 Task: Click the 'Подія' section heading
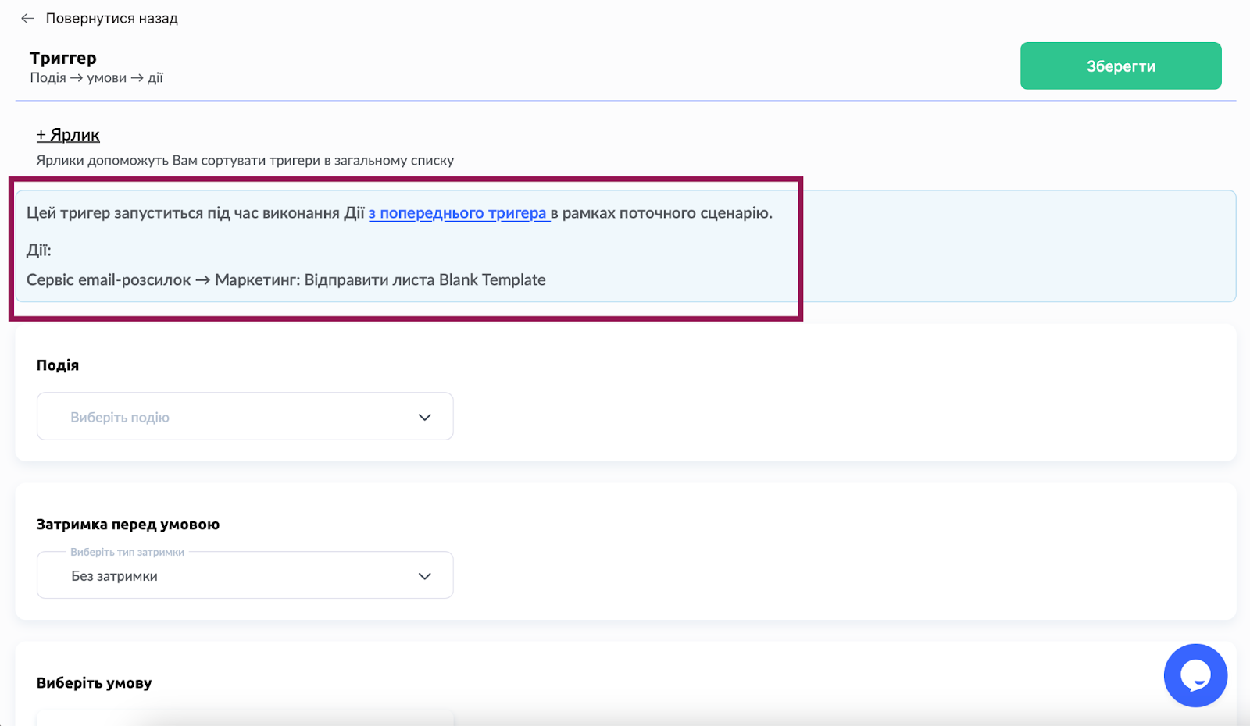pos(58,365)
